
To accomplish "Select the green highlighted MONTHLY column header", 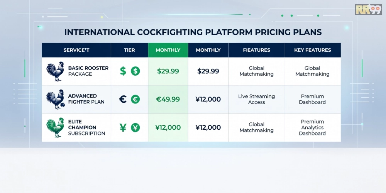I will click(168, 50).
